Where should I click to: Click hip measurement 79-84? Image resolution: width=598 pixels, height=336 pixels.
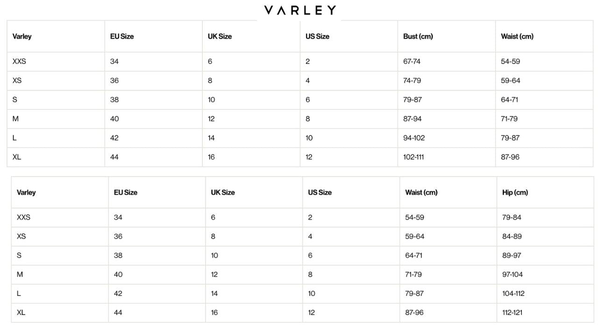pyautogui.click(x=512, y=217)
